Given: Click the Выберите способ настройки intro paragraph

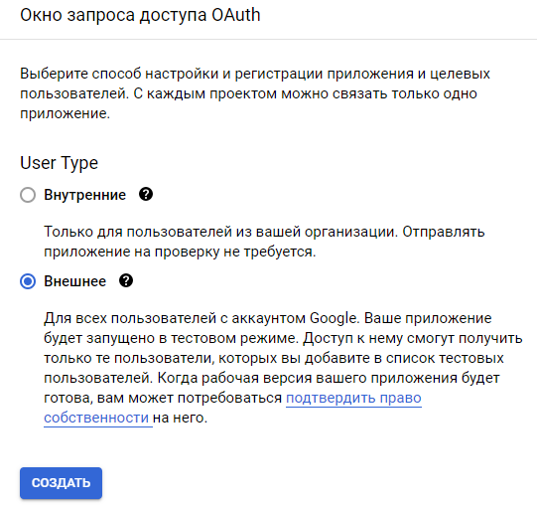Looking at the screenshot, I should (x=255, y=93).
